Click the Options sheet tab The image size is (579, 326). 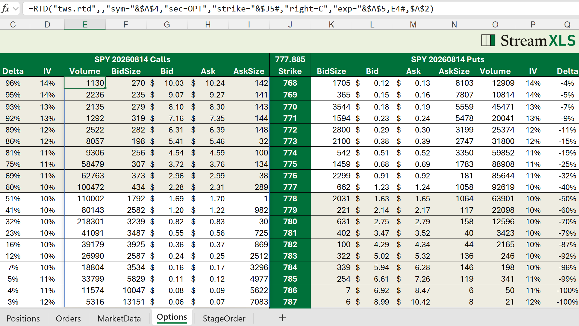click(x=172, y=317)
